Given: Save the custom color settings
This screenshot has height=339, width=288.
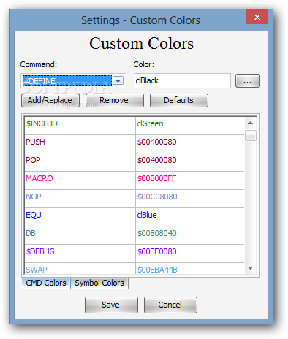Looking at the screenshot, I should (x=111, y=305).
